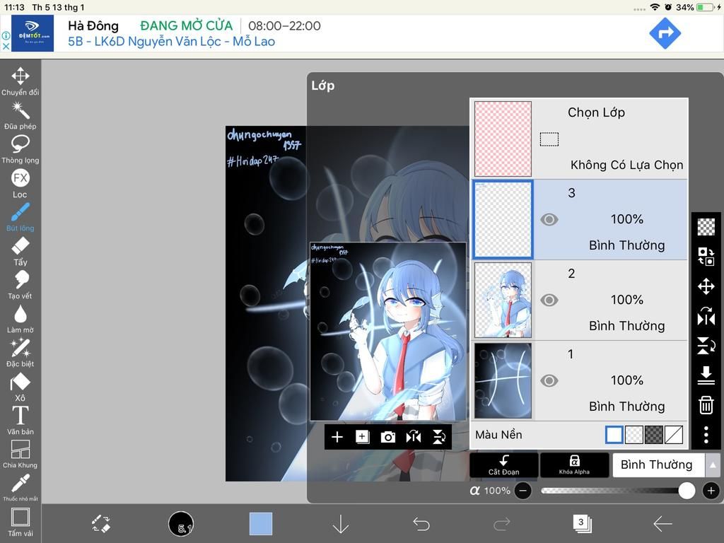Viewport: 724px width, 543px height.
Task: Flip layer horizontally below preview
Action: tap(413, 437)
